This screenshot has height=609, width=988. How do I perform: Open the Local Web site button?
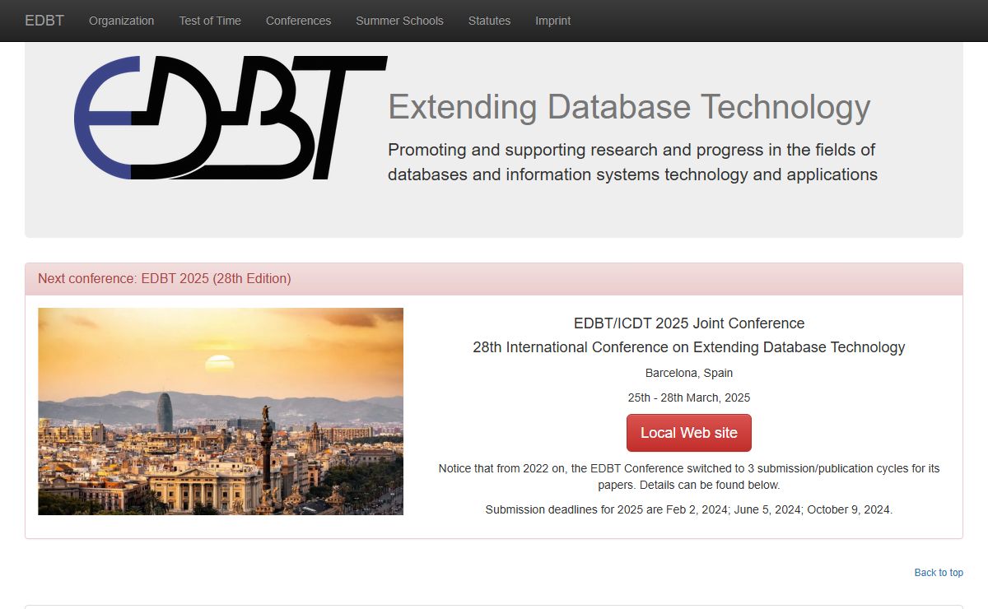click(x=689, y=433)
